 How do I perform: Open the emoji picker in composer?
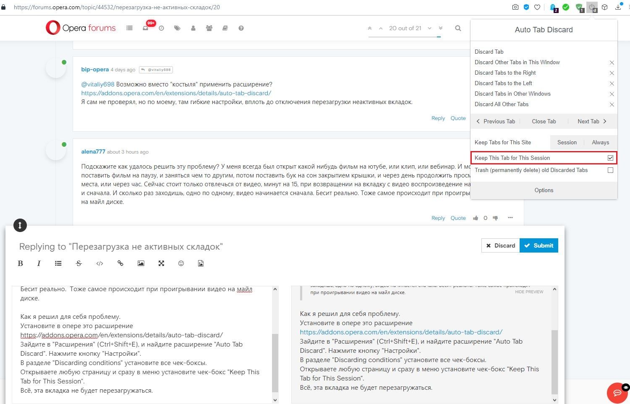[x=181, y=263]
